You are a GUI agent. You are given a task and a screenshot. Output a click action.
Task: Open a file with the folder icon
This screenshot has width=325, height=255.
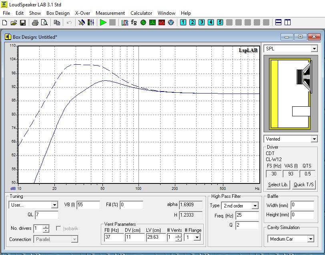click(x=14, y=22)
